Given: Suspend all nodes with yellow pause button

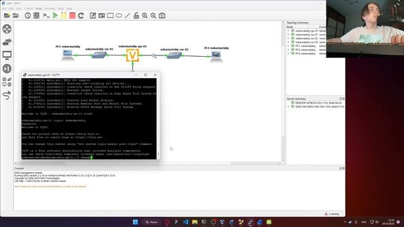Looking at the screenshot, I should click(x=64, y=16).
